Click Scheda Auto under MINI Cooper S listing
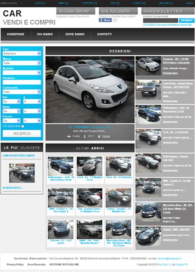The image size is (195, 272). pyautogui.click(x=170, y=195)
